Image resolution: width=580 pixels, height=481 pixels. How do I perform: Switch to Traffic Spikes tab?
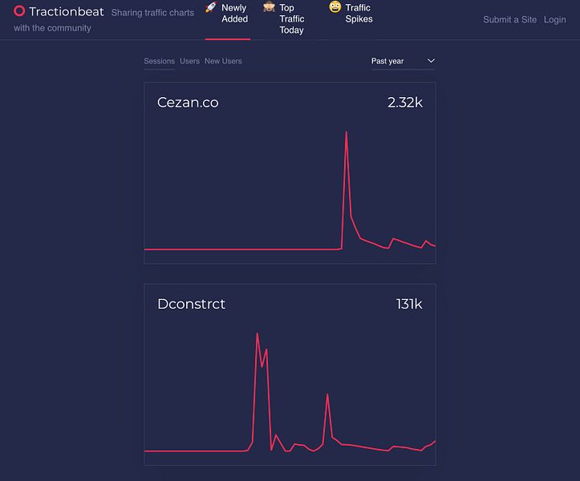pos(351,14)
